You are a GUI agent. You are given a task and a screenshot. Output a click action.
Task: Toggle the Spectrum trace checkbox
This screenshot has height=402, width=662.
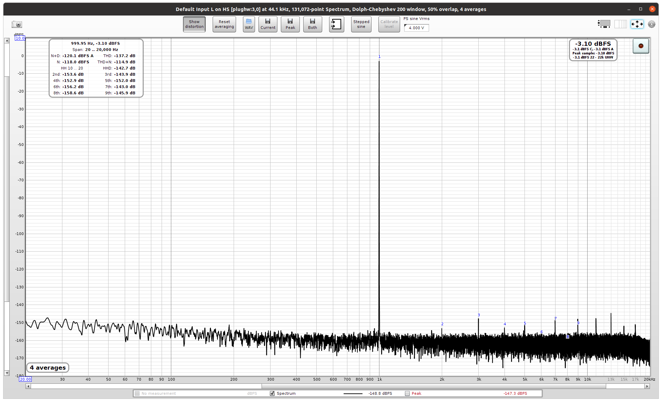[272, 393]
